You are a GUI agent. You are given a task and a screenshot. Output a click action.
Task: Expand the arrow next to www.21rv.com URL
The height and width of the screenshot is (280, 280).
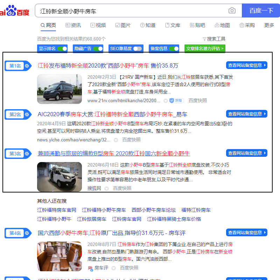coord(166,101)
